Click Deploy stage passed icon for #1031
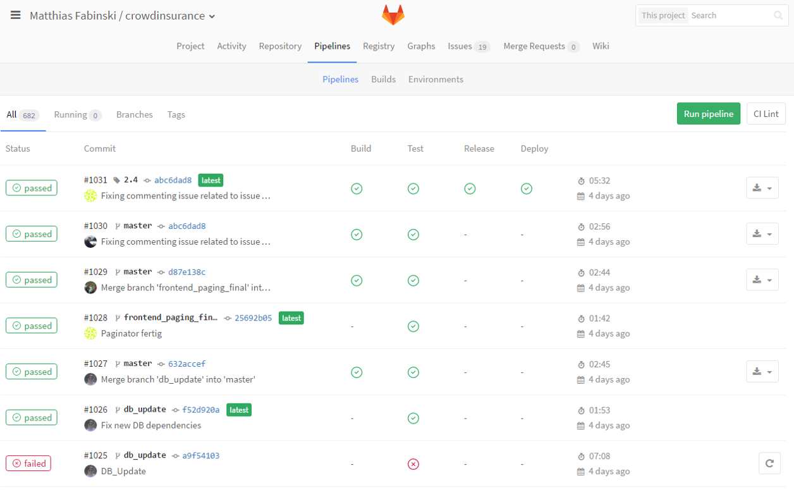This screenshot has width=794, height=490. pos(527,188)
